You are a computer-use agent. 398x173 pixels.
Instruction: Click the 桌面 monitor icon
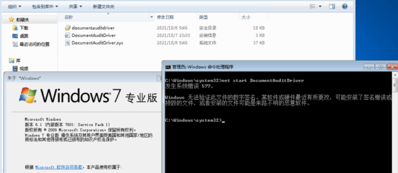point(15,36)
